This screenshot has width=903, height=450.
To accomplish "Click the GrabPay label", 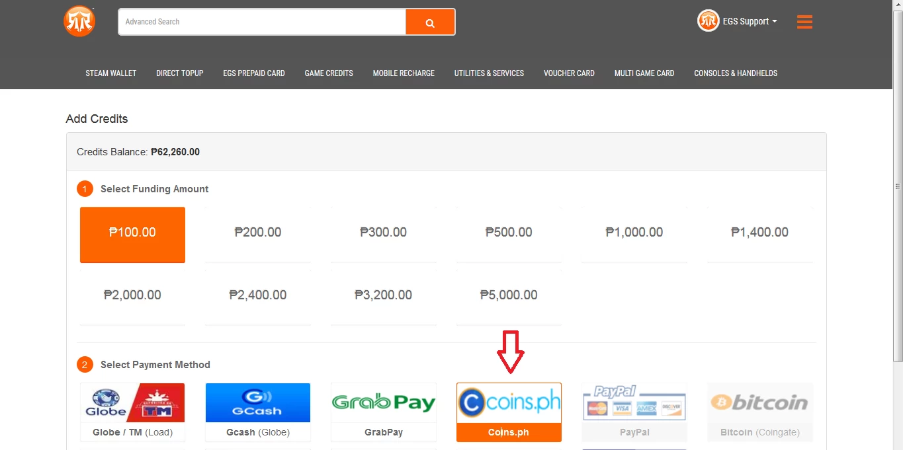I will coord(384,432).
